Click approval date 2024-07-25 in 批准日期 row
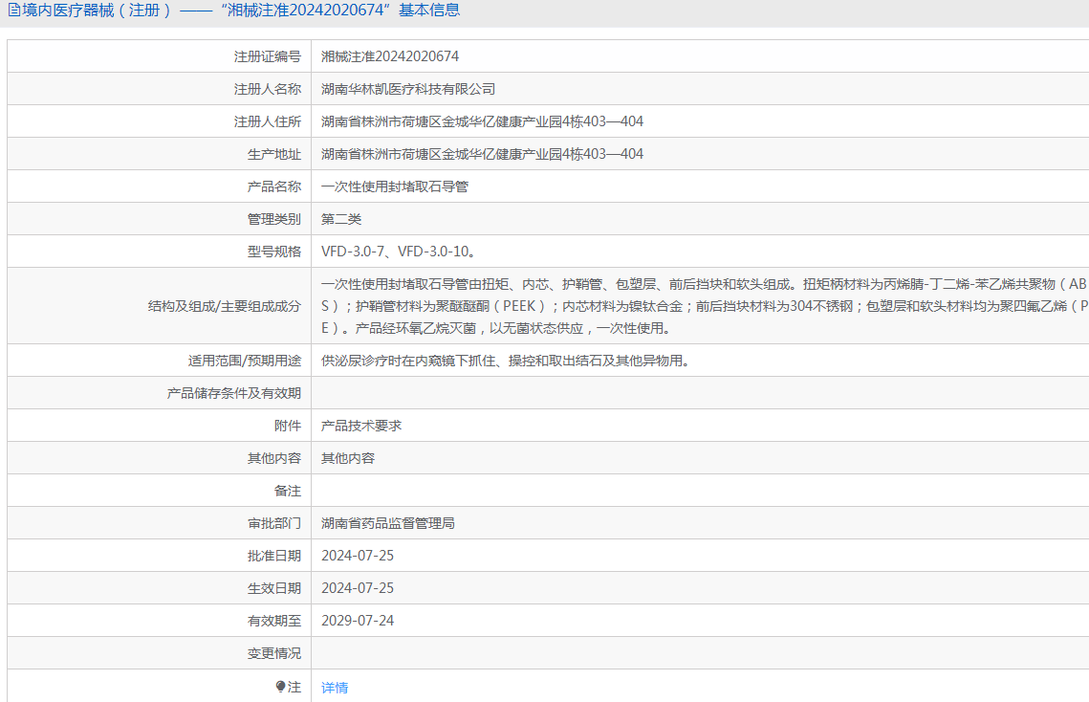The image size is (1089, 702). pyautogui.click(x=358, y=556)
